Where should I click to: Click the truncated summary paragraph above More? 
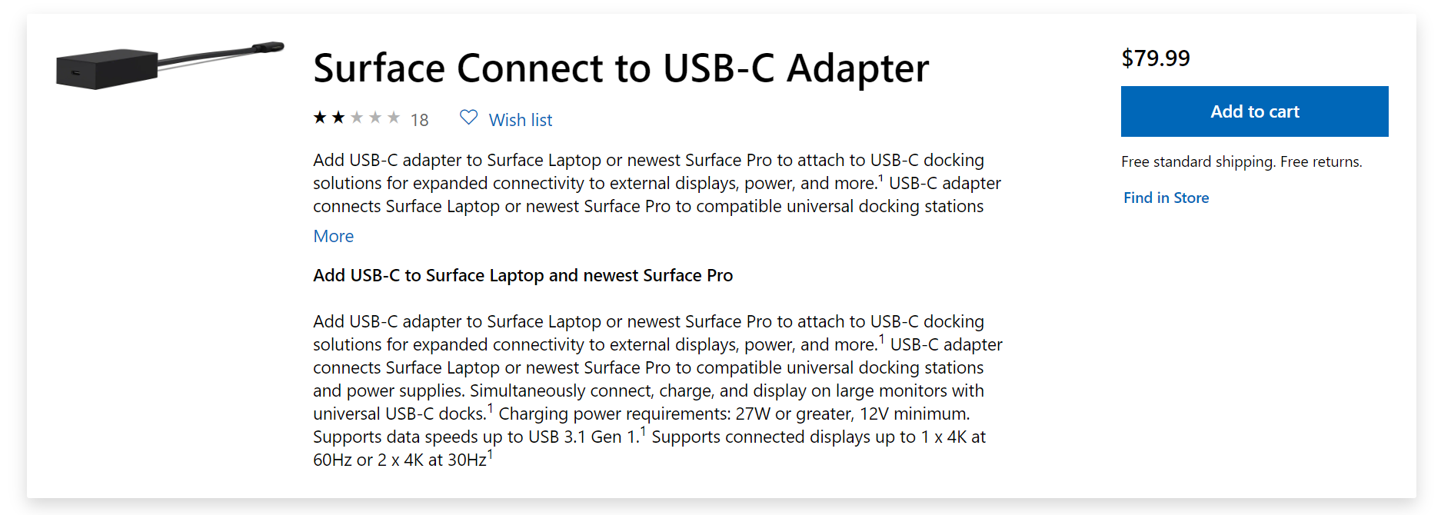point(657,183)
